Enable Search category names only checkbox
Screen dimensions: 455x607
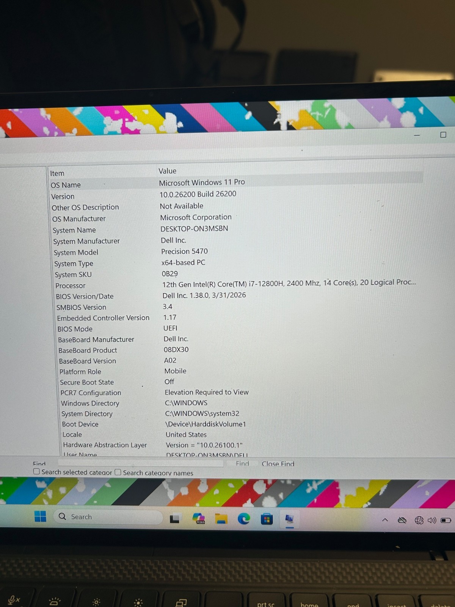click(x=118, y=472)
